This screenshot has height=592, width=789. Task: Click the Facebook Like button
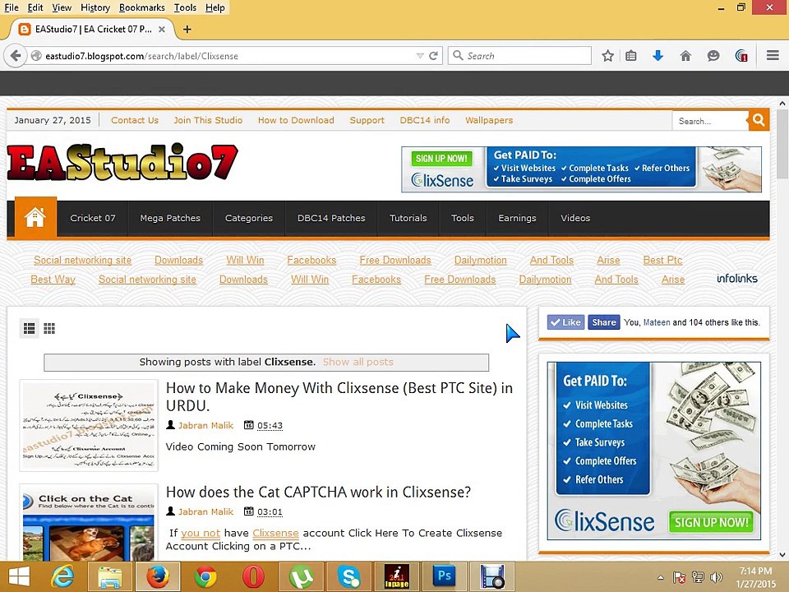(x=565, y=322)
